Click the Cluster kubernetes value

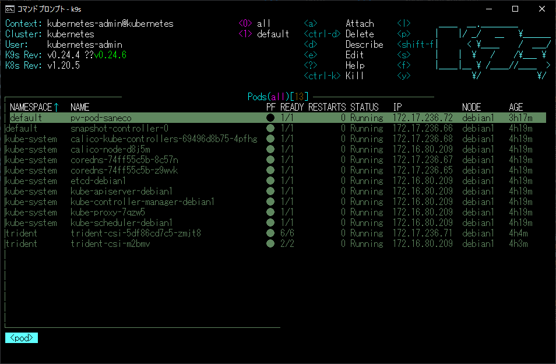[71, 34]
